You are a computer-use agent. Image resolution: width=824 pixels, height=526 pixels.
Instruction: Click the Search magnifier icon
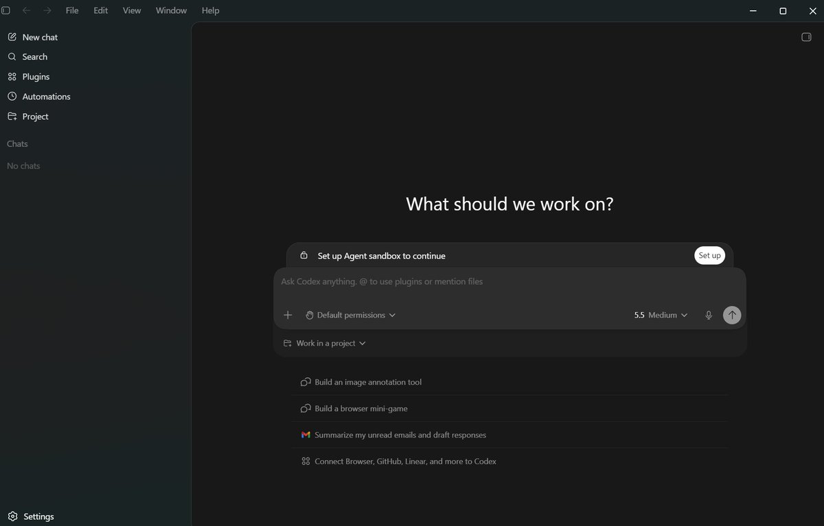point(12,57)
